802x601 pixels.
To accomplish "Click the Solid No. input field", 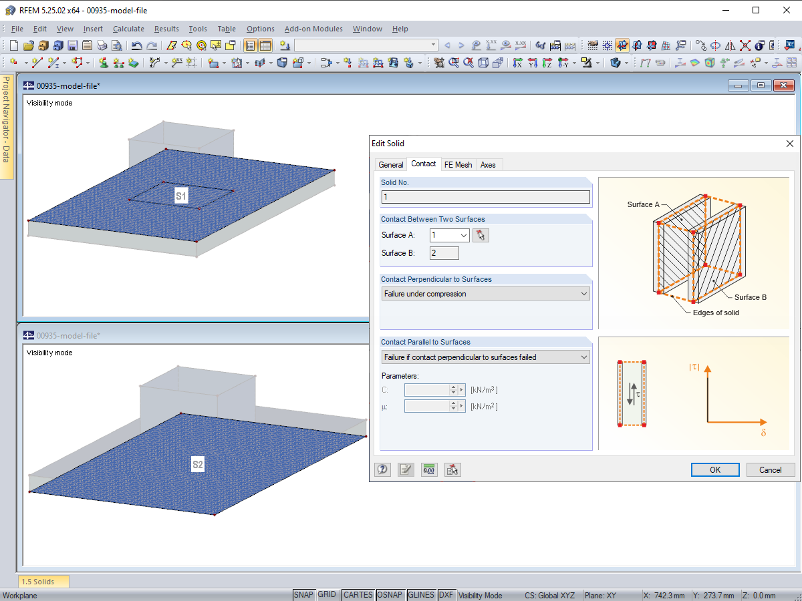I will point(486,197).
